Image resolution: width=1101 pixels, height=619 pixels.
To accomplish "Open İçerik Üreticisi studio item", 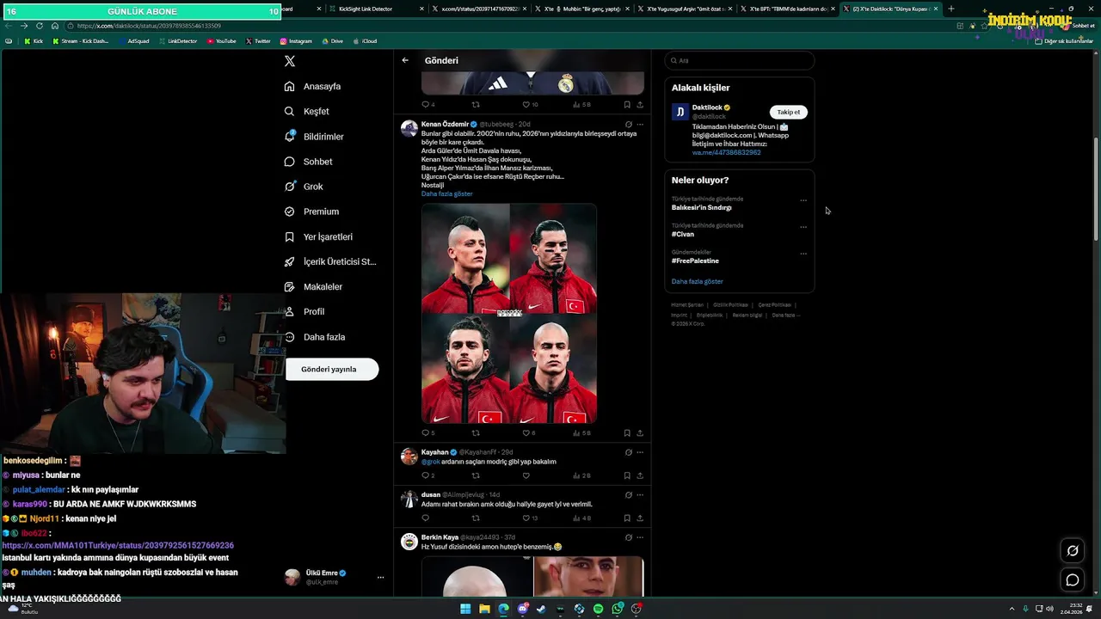I will pyautogui.click(x=331, y=261).
